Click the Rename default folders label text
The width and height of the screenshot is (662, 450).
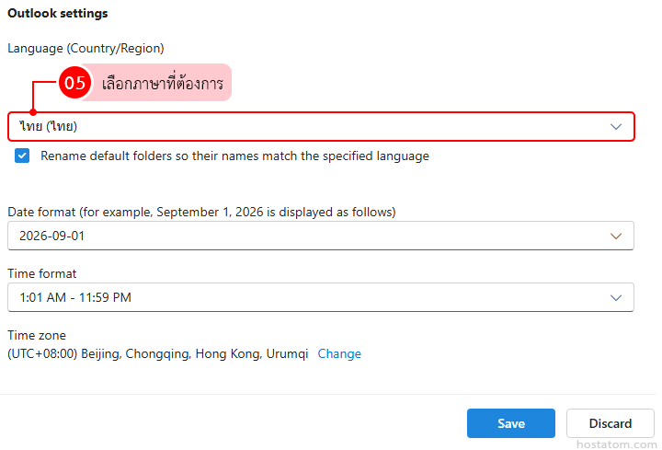coord(234,156)
